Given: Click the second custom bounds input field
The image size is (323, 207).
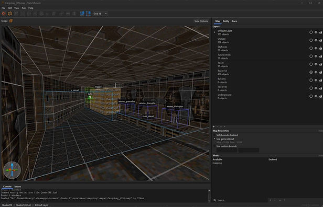Looking at the screenshot, I should click(x=249, y=150).
